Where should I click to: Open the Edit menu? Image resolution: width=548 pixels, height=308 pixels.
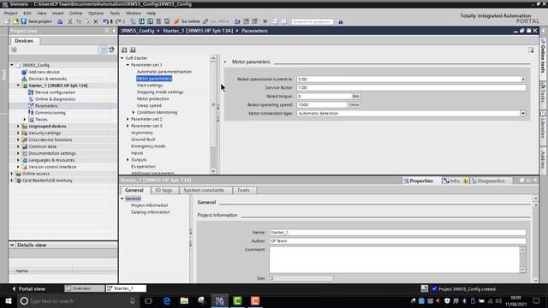tap(27, 13)
